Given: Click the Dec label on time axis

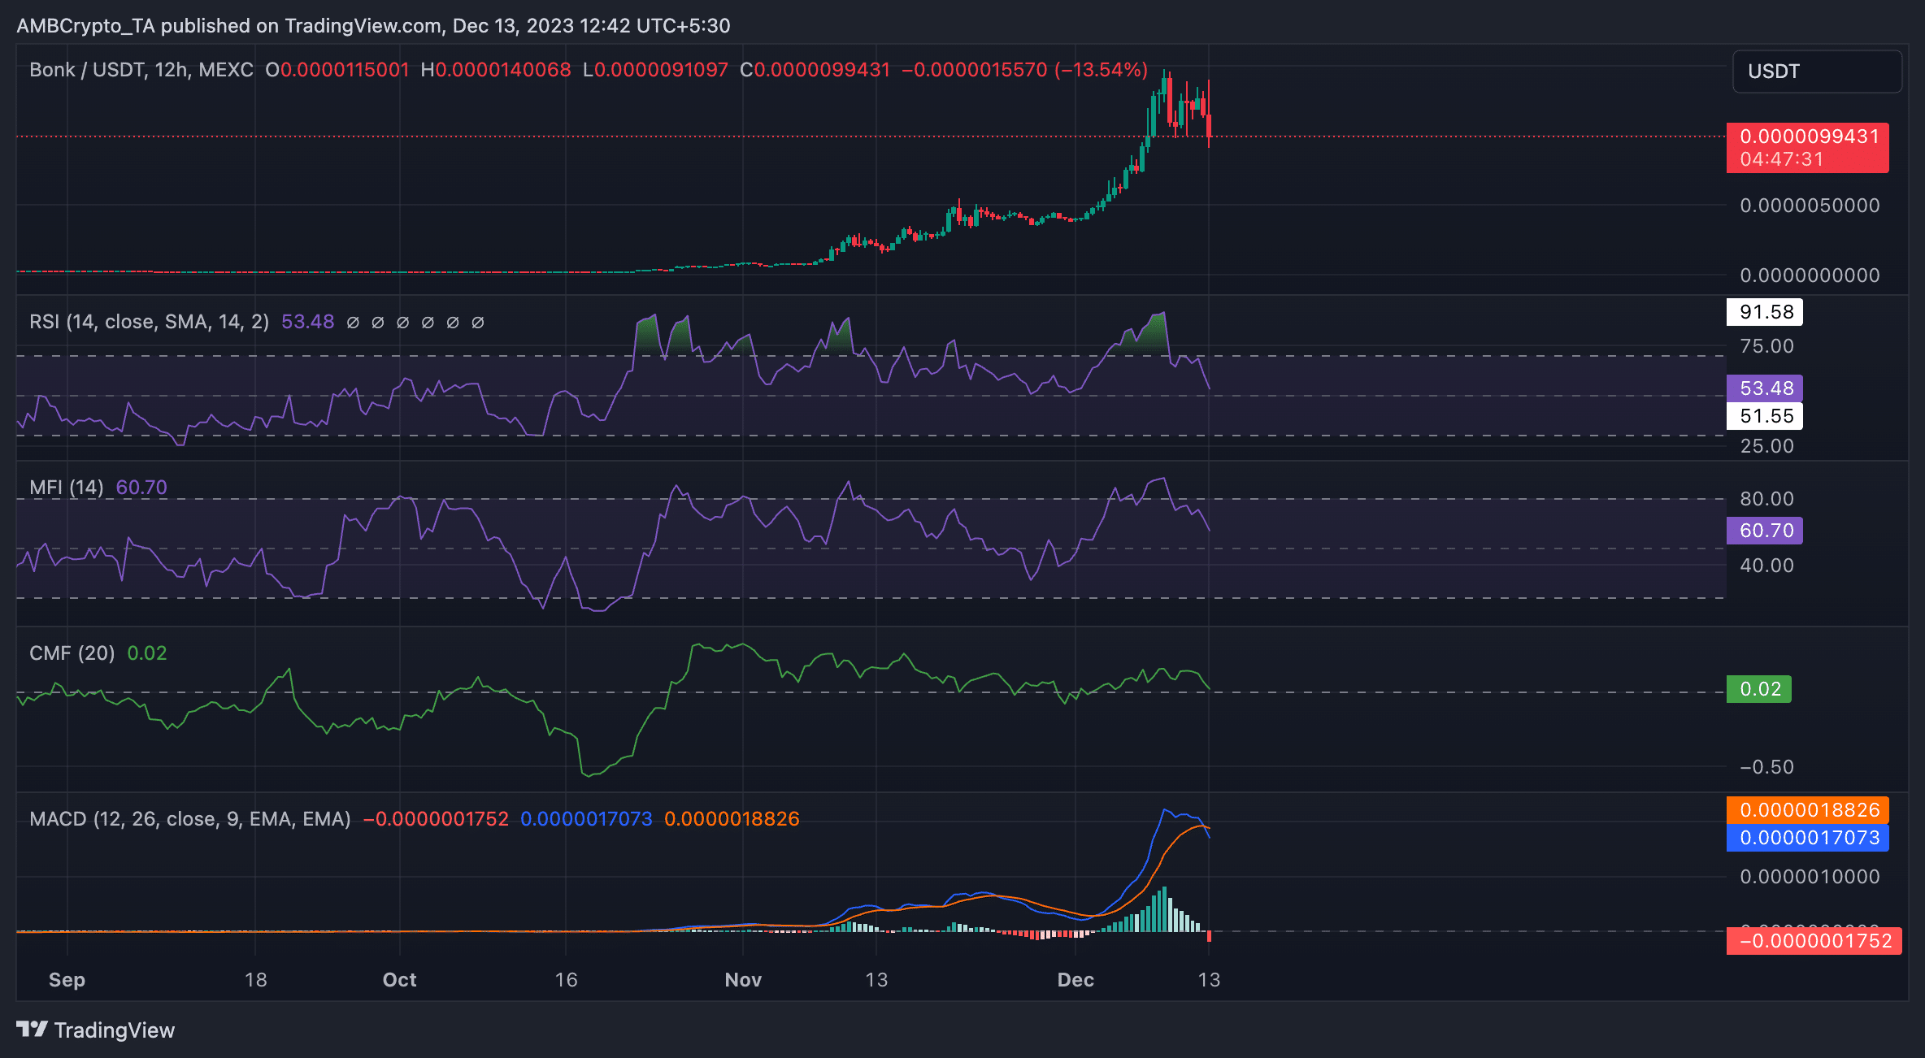Looking at the screenshot, I should (1075, 980).
